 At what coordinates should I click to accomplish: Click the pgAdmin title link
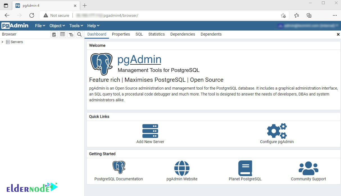(139, 59)
